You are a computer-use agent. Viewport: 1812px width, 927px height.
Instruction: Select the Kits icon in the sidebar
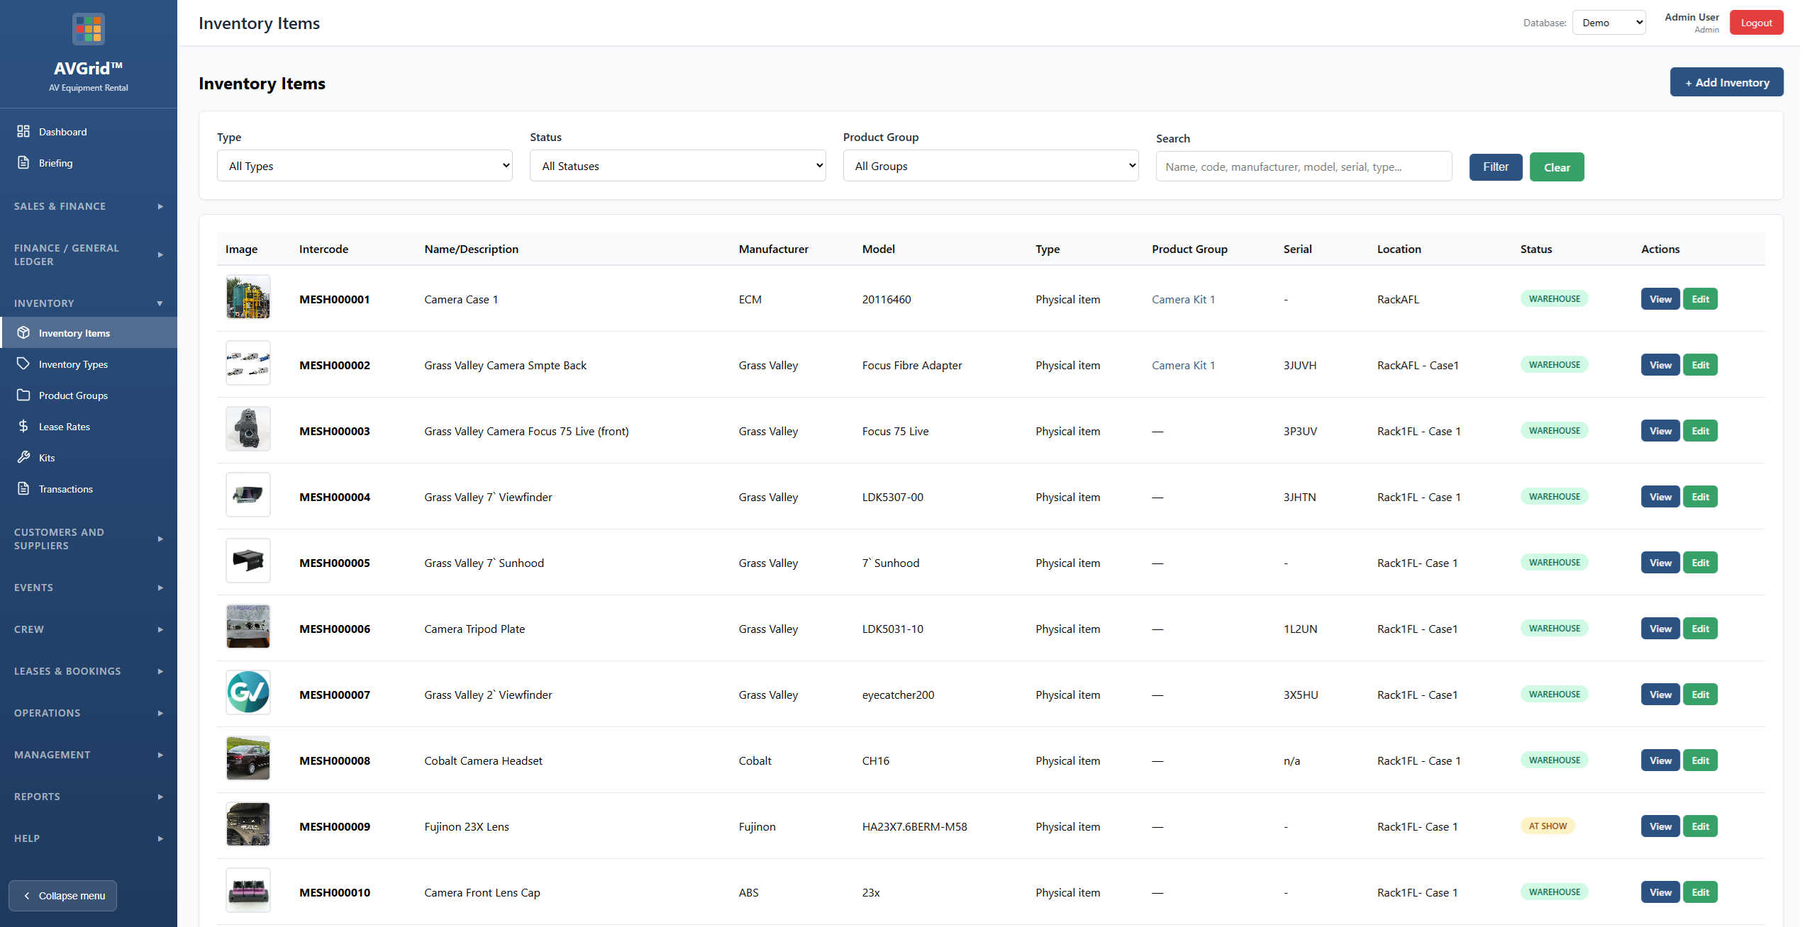pos(23,457)
